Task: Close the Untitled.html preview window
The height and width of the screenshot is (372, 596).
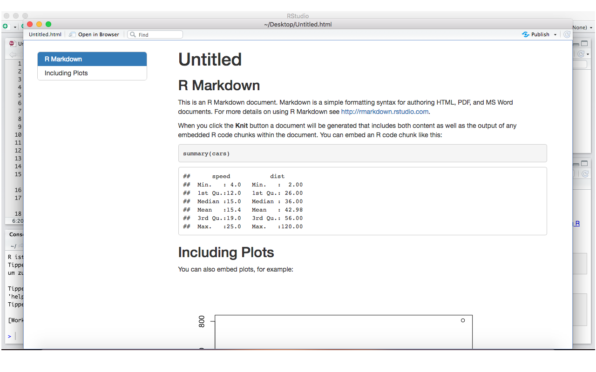Action: click(x=30, y=24)
